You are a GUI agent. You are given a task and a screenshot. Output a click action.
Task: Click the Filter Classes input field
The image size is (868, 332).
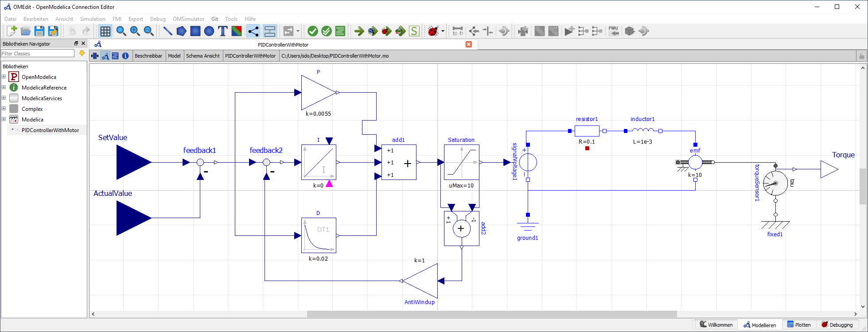pos(38,54)
